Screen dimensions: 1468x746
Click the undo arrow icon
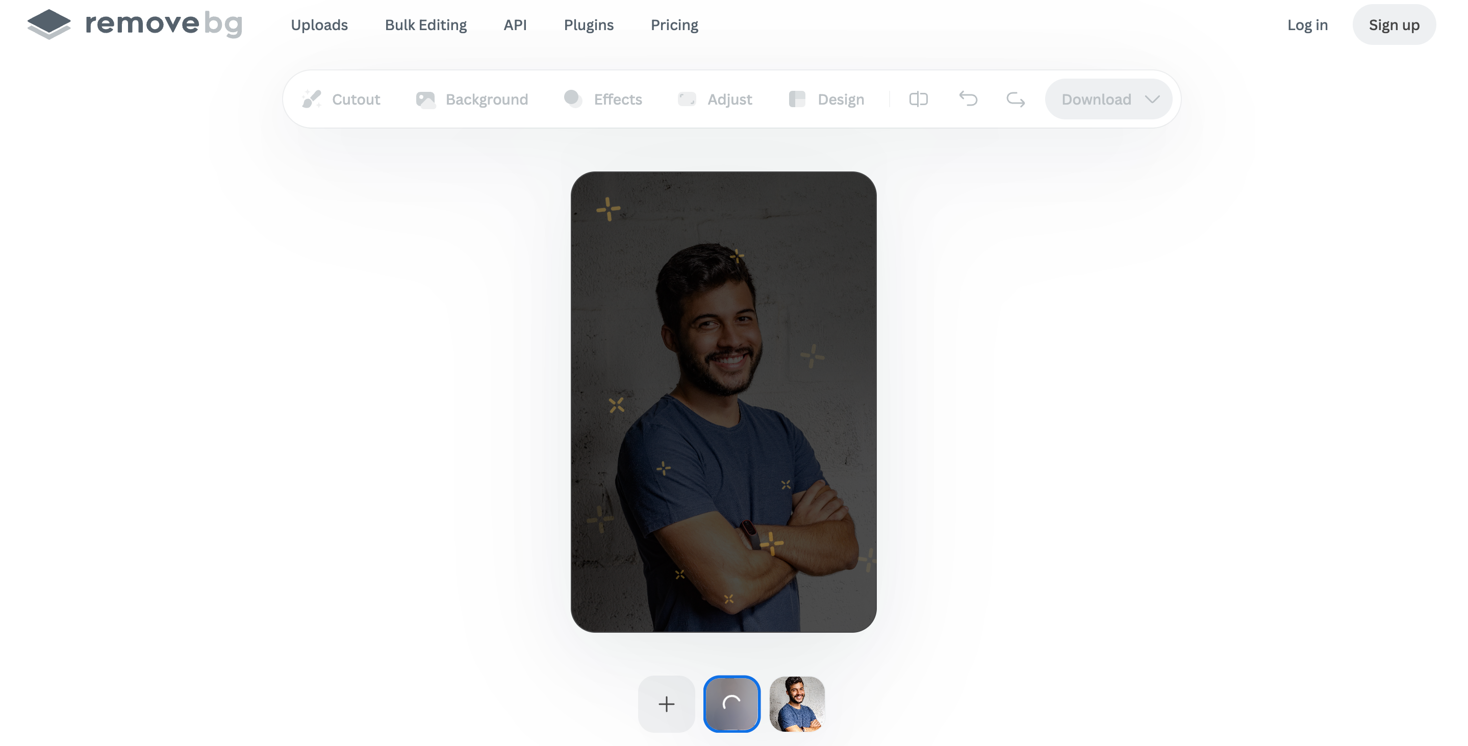(968, 99)
